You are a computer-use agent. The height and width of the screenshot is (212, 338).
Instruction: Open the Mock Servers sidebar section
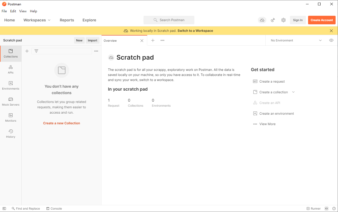(x=11, y=102)
